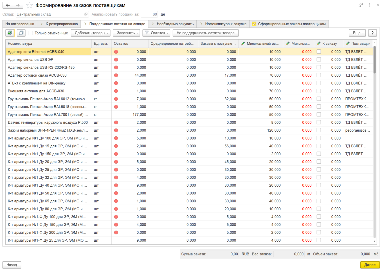This screenshot has height=270, width=382.
Task: Click the check all rows icon
Action: click(x=10, y=33)
